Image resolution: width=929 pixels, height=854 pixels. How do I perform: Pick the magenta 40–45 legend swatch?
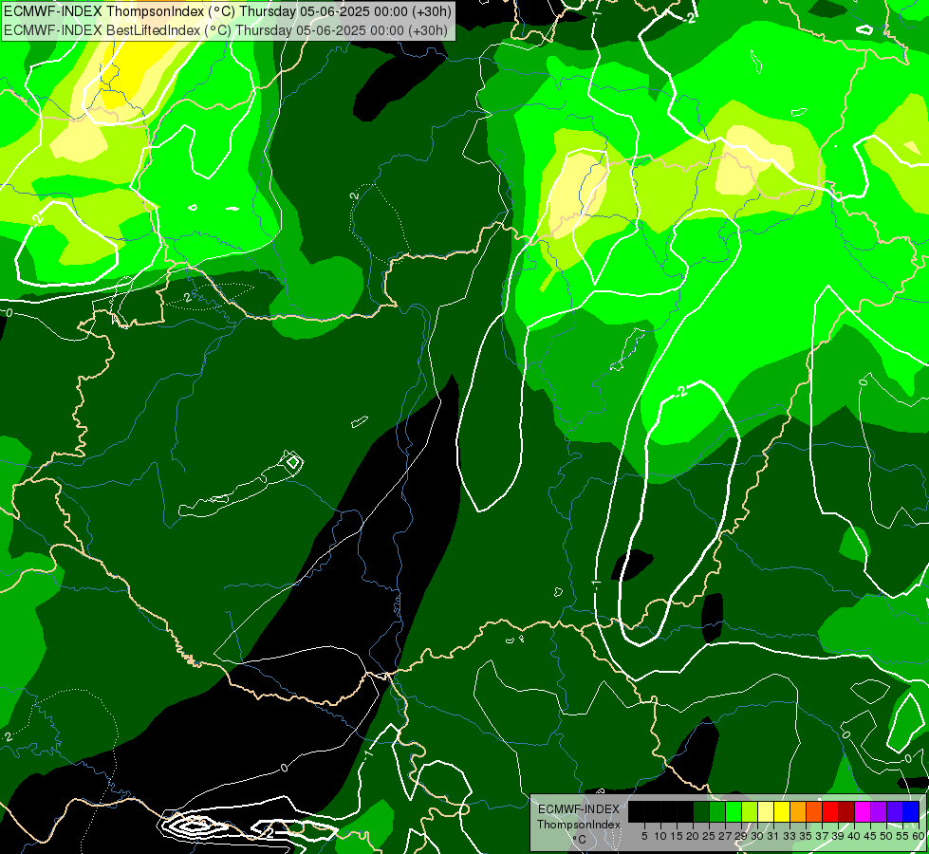pyautogui.click(x=863, y=811)
